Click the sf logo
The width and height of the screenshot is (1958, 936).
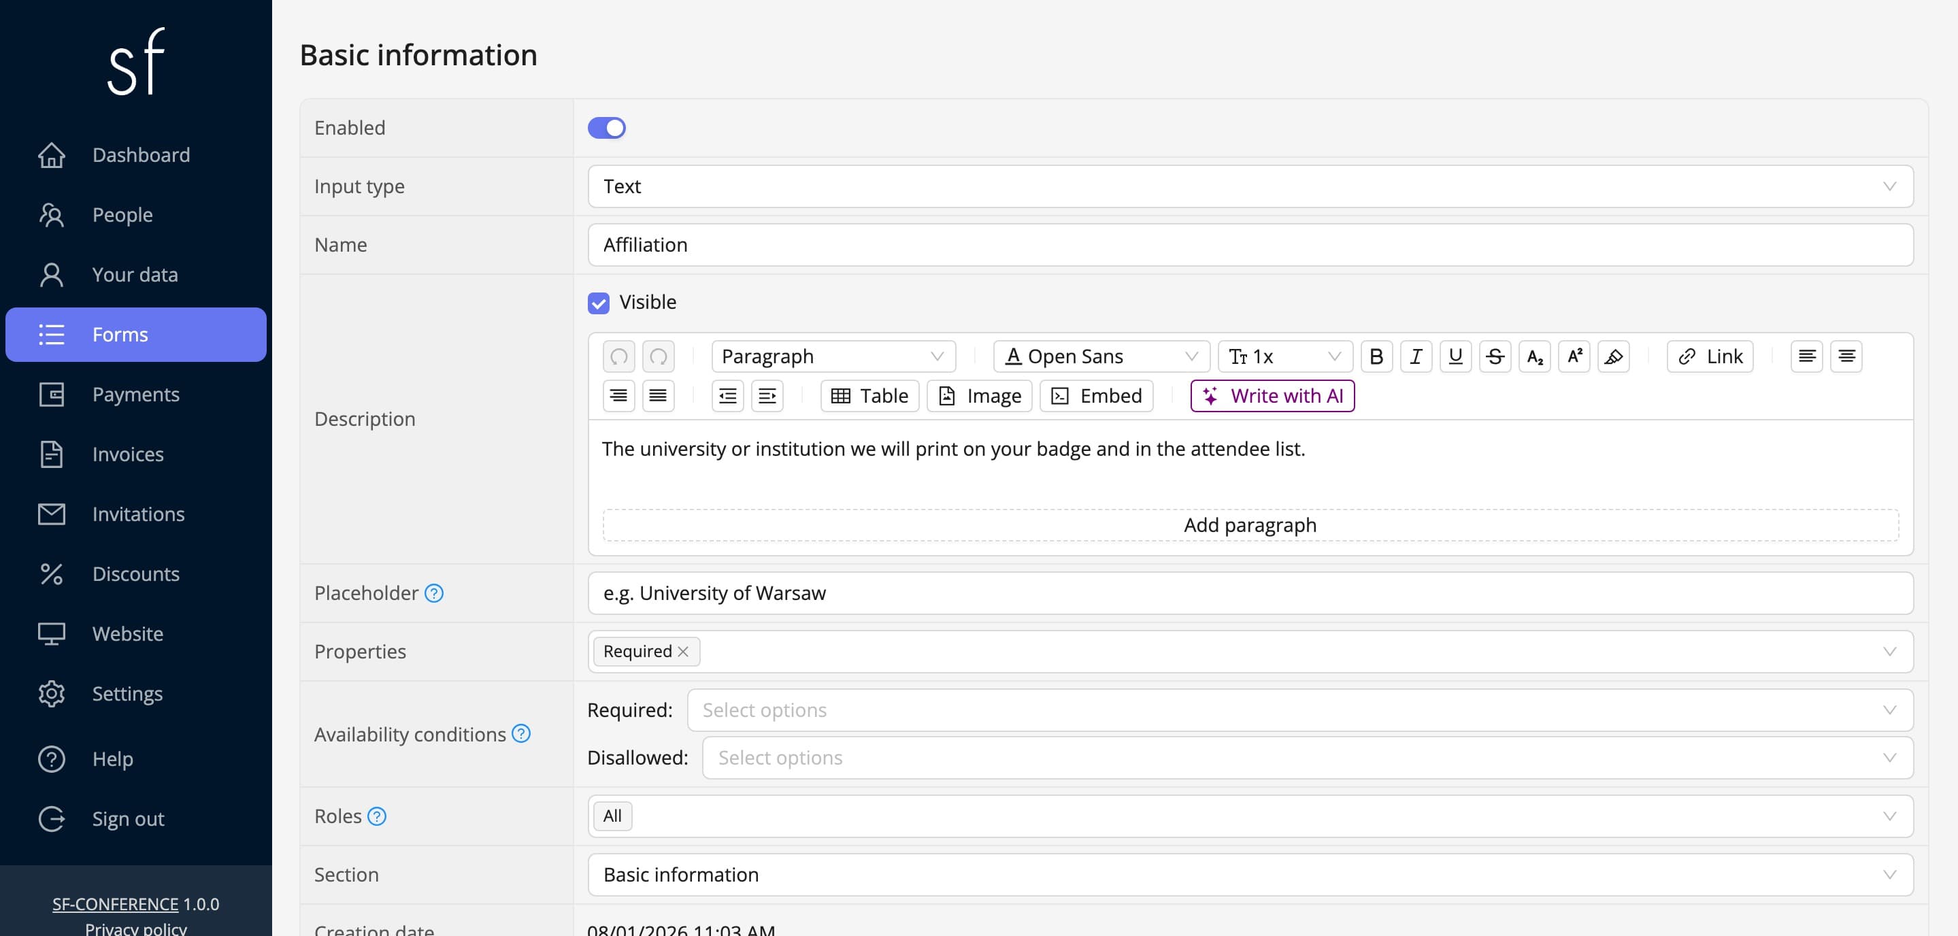(x=136, y=61)
